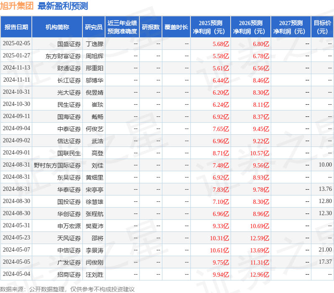
Task: Click institution 东吴证券
Action: coord(69,178)
